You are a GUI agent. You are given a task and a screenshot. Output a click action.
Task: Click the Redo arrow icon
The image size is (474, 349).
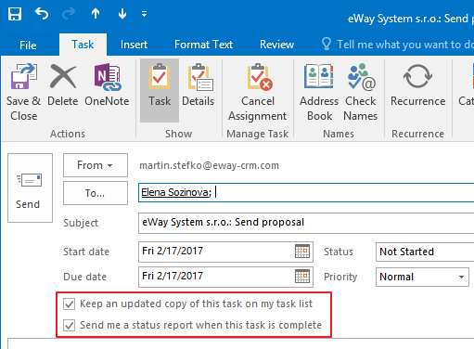[69, 14]
